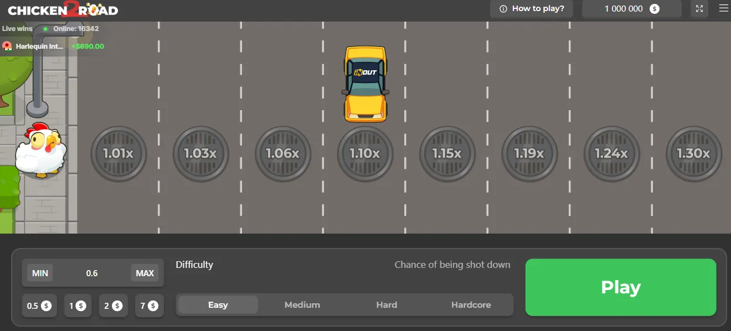Choose Hard difficulty level
The height and width of the screenshot is (331, 731).
coord(387,305)
